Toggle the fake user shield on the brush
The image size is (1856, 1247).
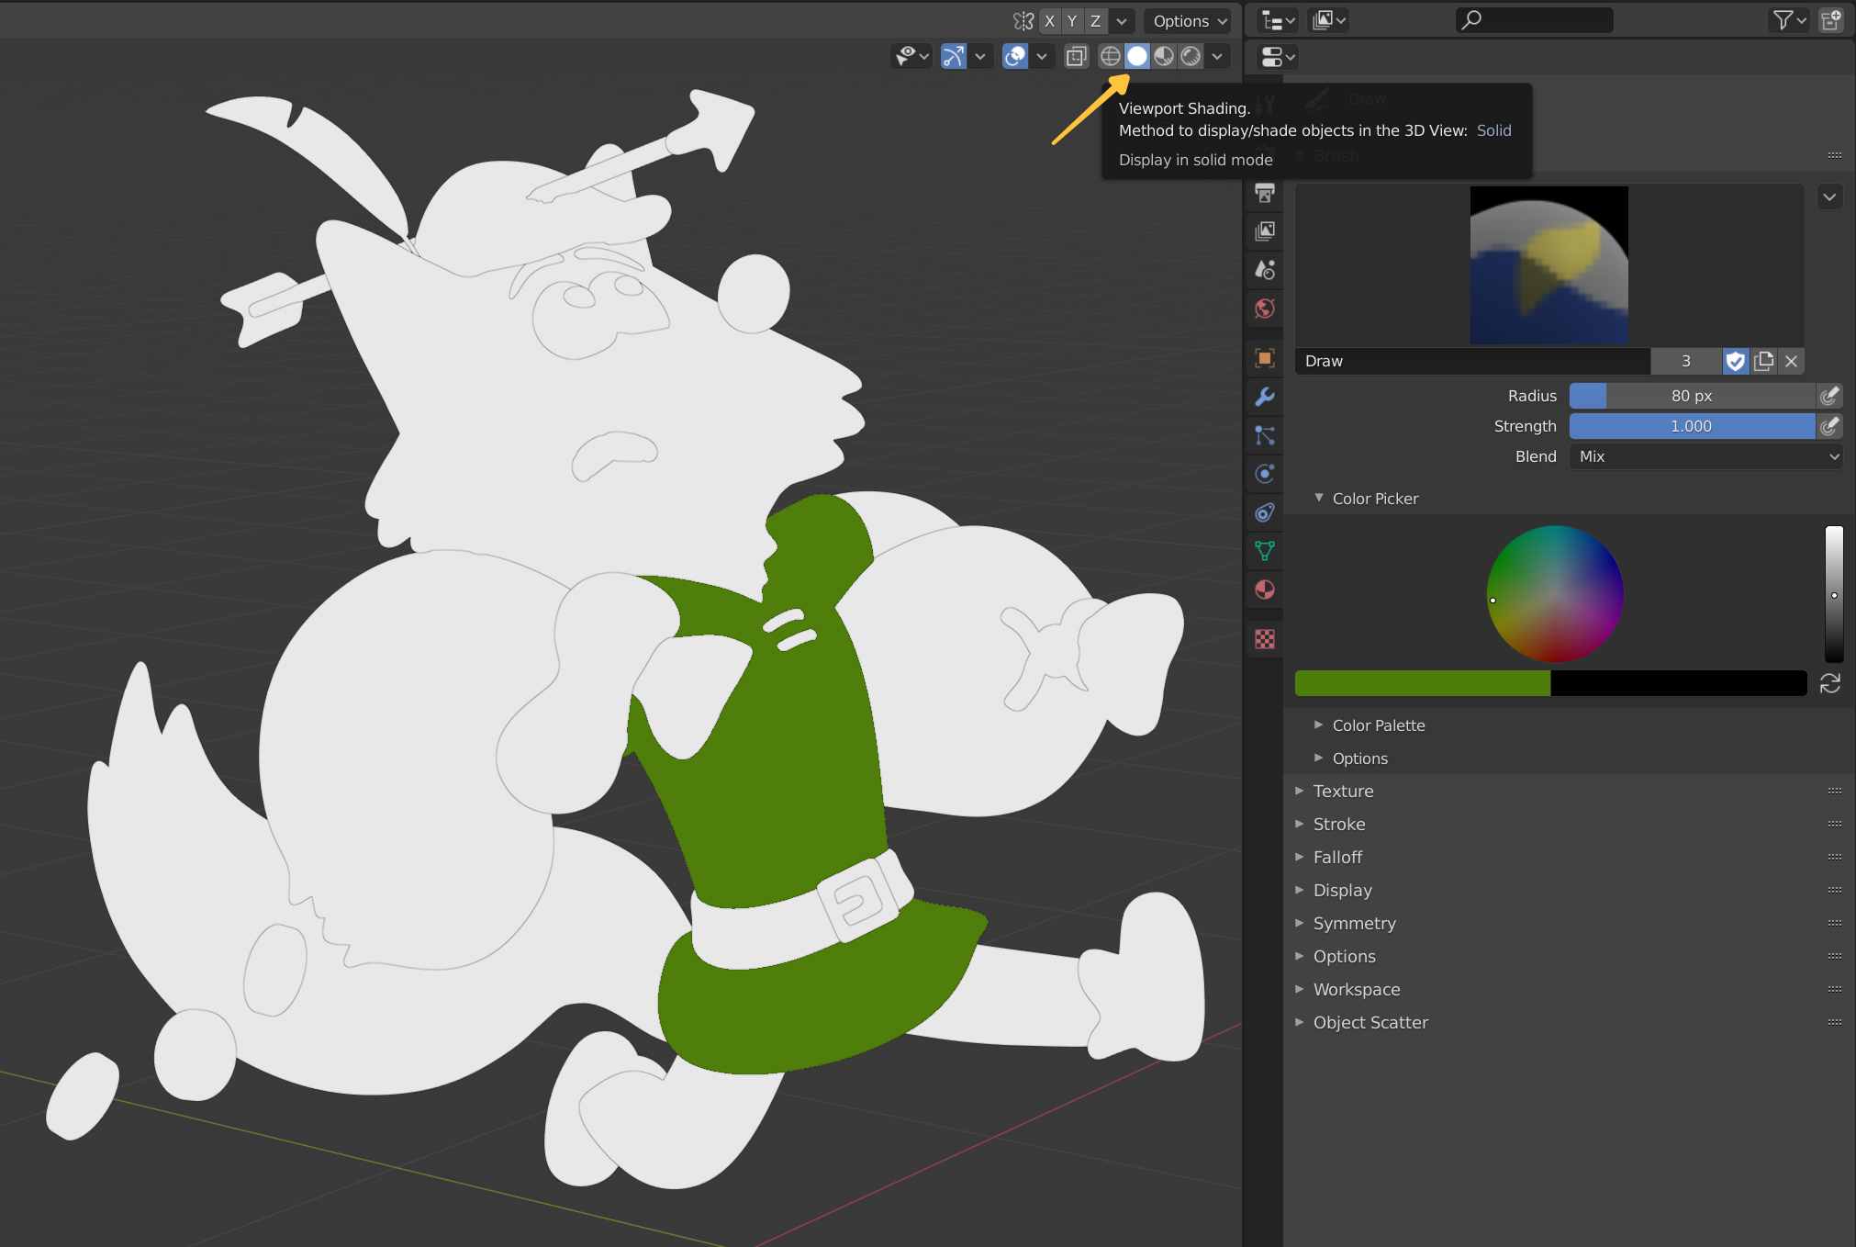(1735, 361)
